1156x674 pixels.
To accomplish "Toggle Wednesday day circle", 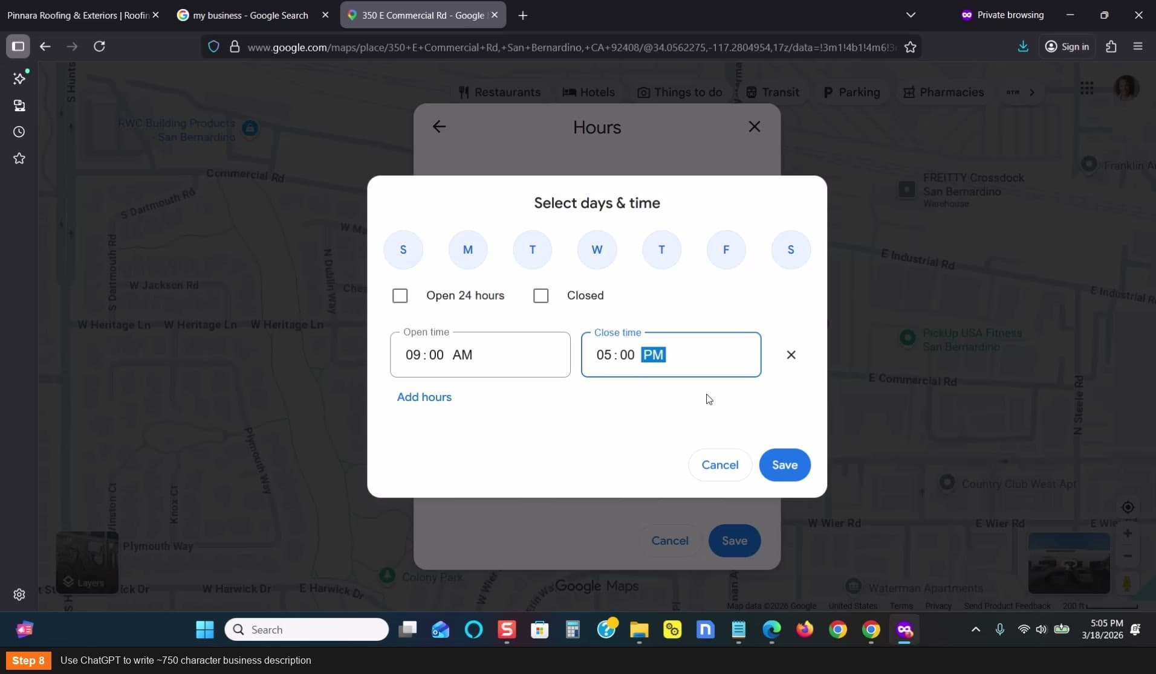I will click(597, 249).
